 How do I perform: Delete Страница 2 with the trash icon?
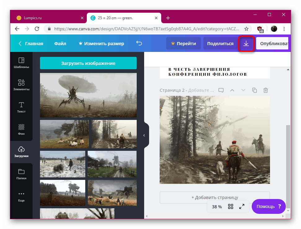265,90
